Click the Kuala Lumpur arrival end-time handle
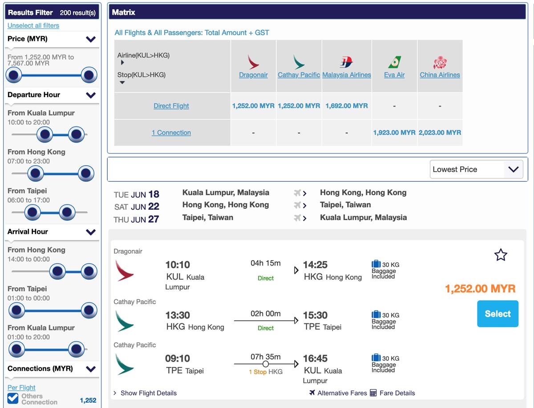Screen dimensions: 534x408 click(77, 349)
